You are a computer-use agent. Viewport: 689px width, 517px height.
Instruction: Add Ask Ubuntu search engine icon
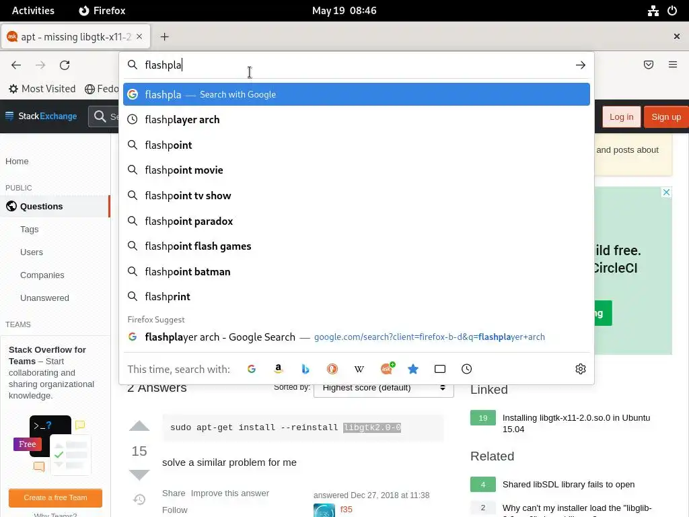(387, 368)
